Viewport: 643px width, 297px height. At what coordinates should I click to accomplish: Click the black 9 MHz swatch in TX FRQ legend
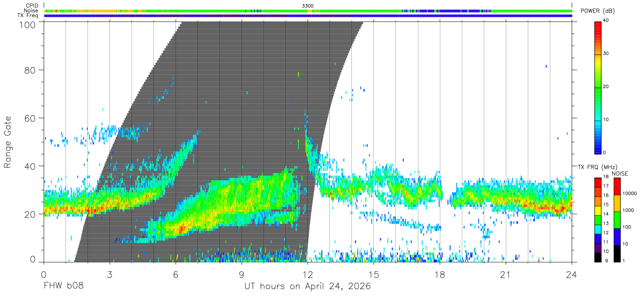click(x=597, y=257)
